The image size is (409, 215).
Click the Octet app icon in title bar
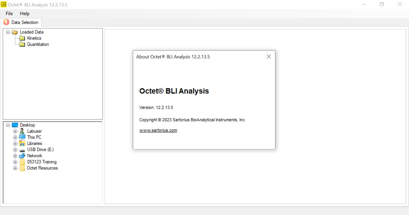(x=4, y=4)
